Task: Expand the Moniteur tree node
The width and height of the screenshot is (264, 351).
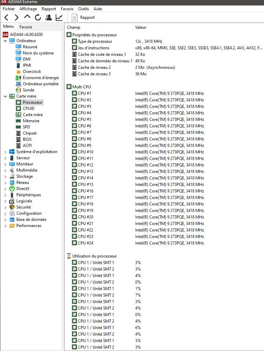Action: click(5, 164)
